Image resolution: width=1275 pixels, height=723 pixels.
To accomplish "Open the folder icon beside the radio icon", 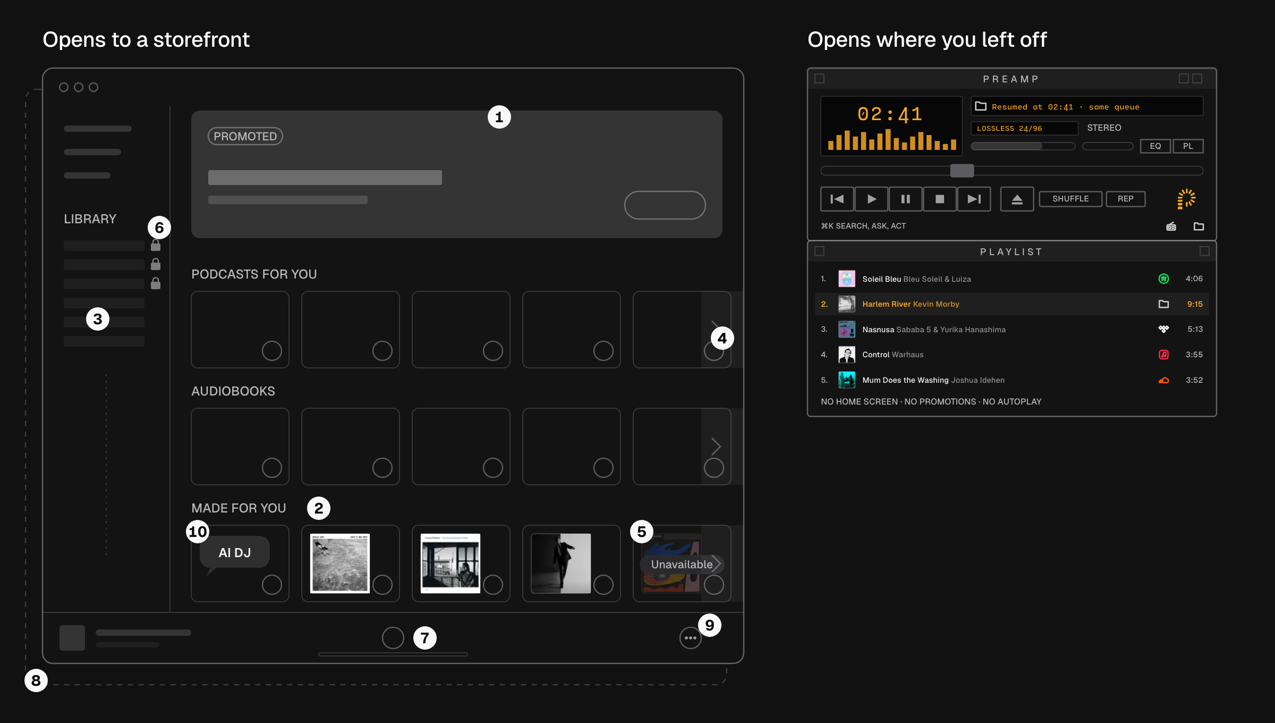I will pos(1198,226).
